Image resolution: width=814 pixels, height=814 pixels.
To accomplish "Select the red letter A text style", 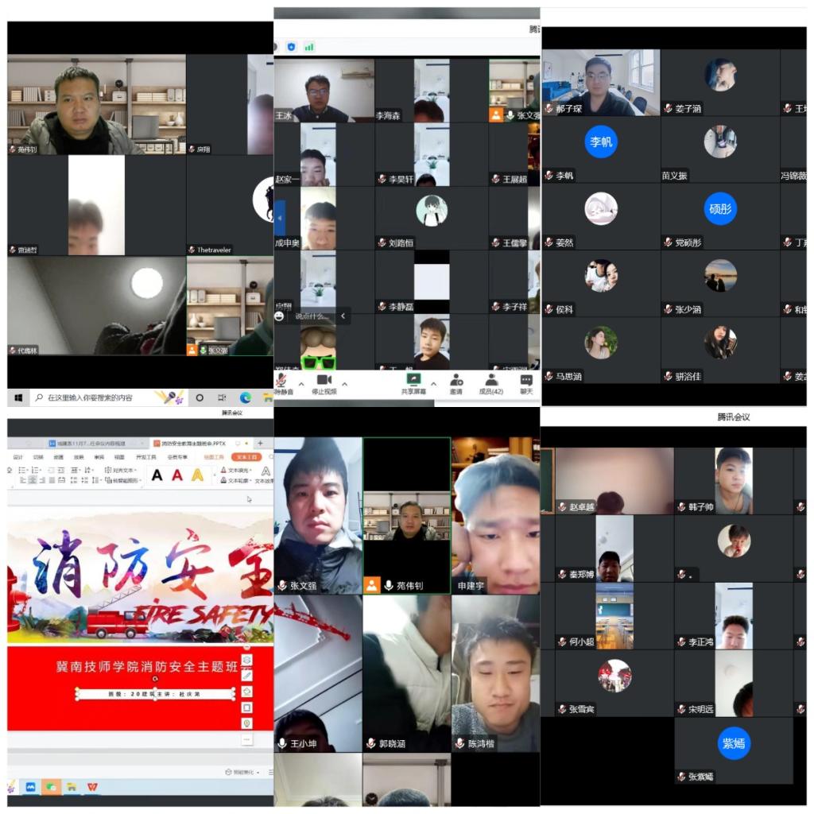I will [x=177, y=475].
